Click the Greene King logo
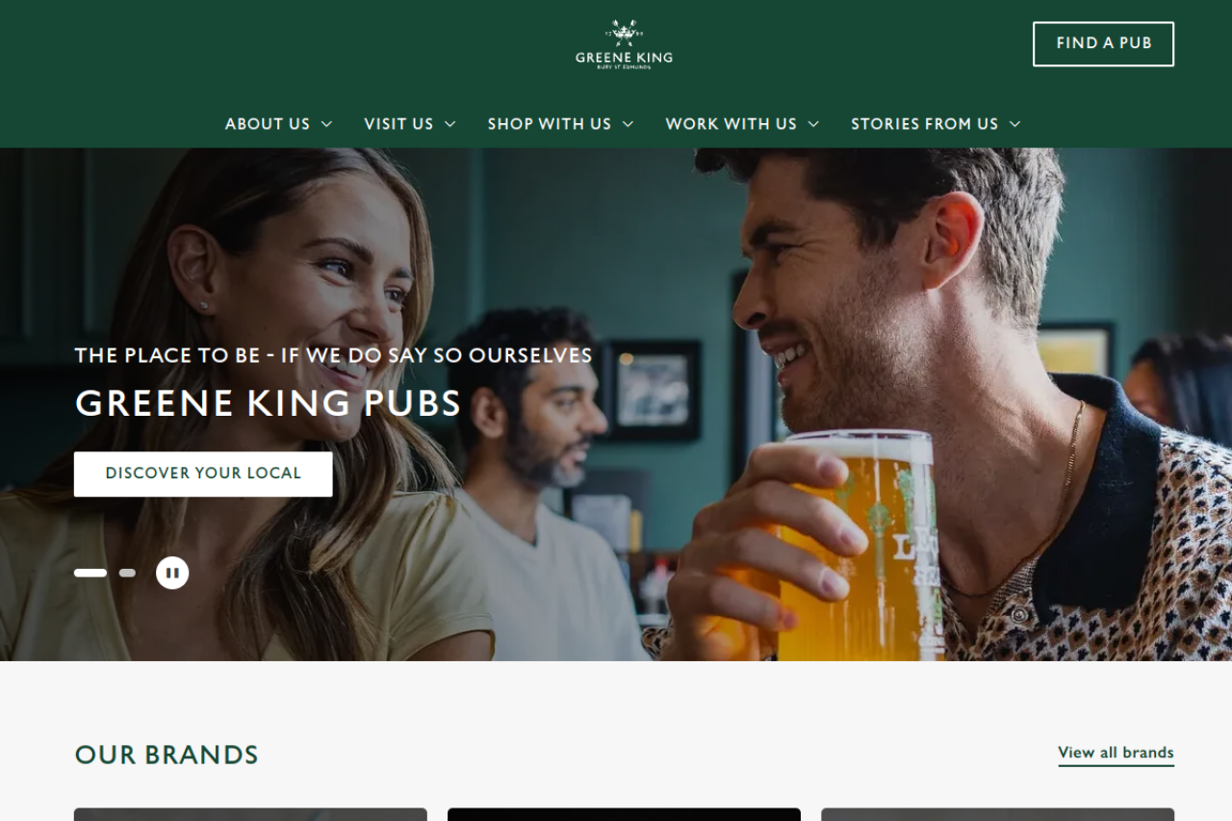The width and height of the screenshot is (1232, 821). tap(624, 44)
